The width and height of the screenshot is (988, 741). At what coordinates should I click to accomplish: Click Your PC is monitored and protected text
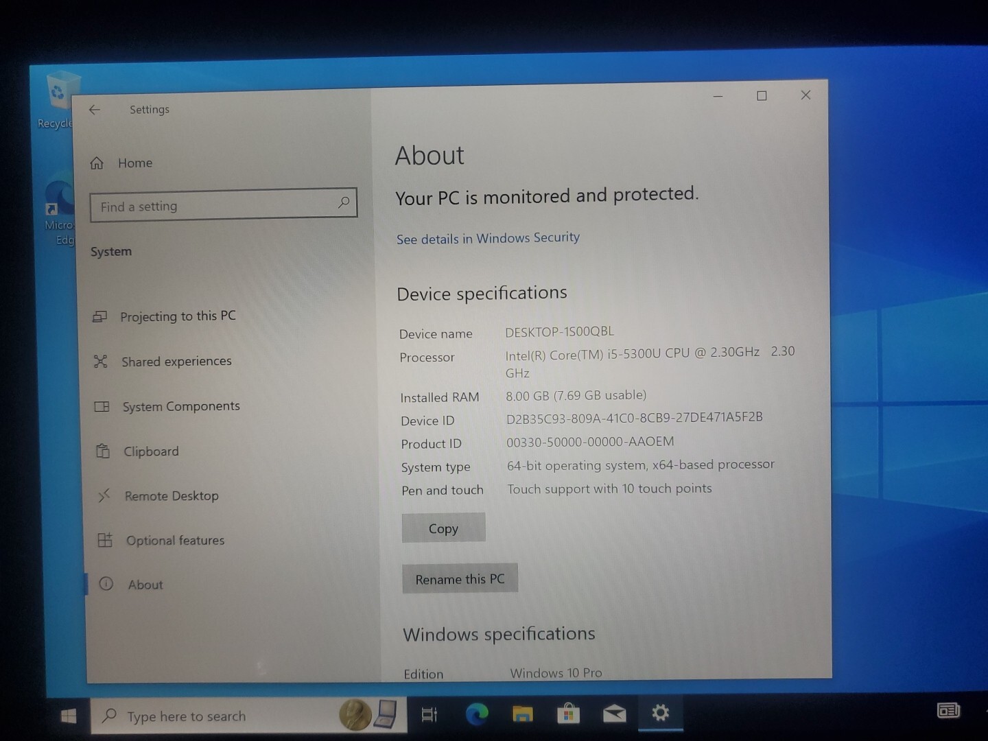point(547,196)
